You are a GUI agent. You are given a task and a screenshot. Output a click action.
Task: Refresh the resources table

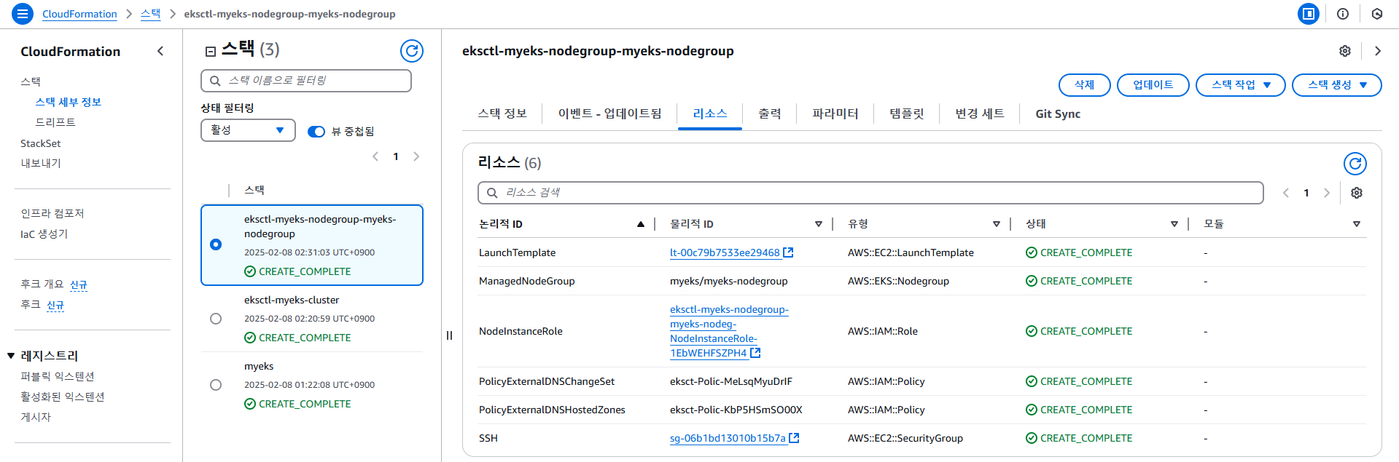coord(1355,164)
